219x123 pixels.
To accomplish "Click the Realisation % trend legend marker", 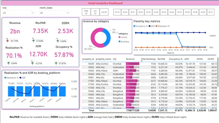I will coord(156,26).
